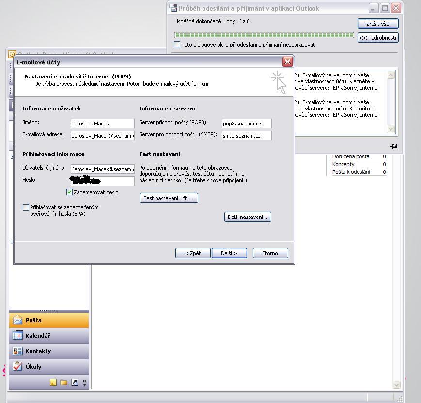Viewport: 421px width, 403px height.
Task: Expand navigation pane configure buttons chevron
Action: tap(84, 382)
